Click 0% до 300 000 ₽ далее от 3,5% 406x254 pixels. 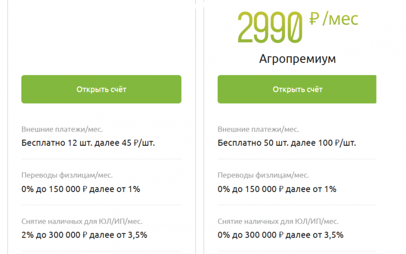point(280,235)
